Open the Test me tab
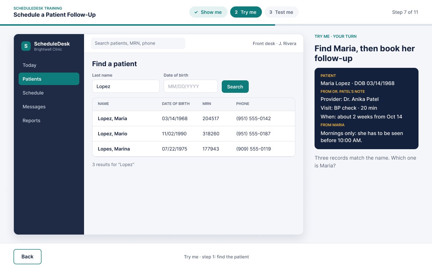Screen dimensions: 432x270 point(281,12)
